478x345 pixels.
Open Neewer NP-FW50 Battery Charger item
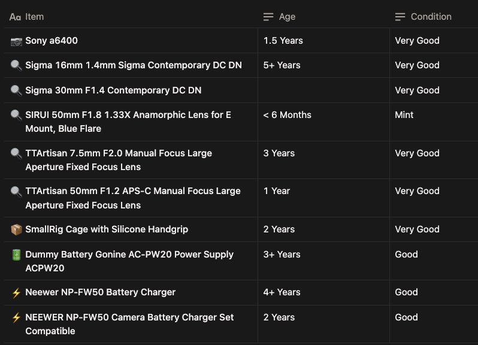[x=100, y=292]
